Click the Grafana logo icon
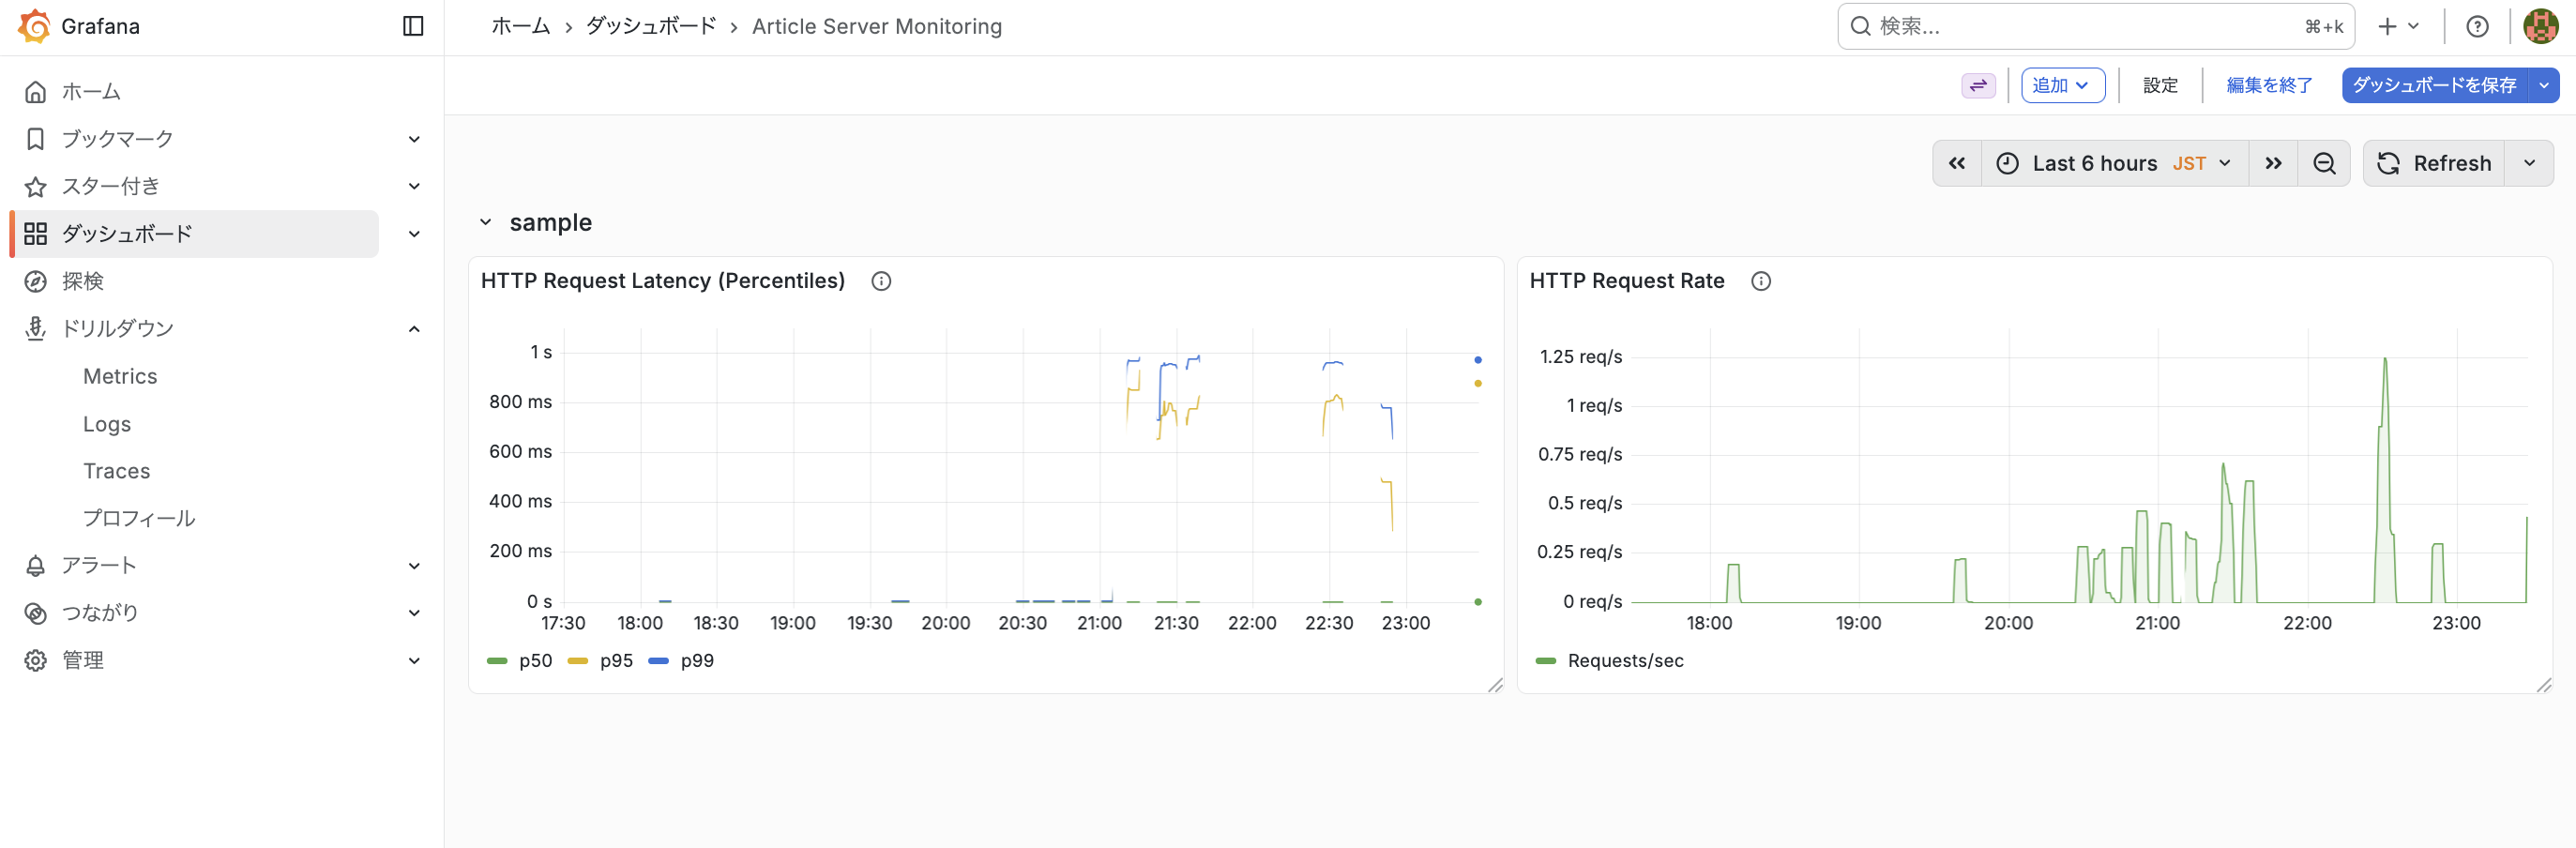Viewport: 2576px width, 848px height. [x=34, y=26]
